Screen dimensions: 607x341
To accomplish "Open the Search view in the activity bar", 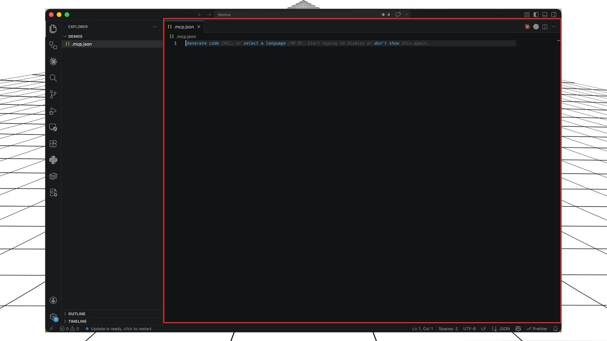I will 53,78.
